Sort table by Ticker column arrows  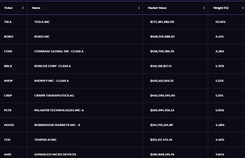(x=23, y=8)
